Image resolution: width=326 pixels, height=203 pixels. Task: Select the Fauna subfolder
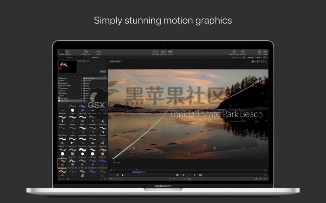(x=95, y=83)
